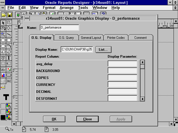Open the Arrange menu
Screen dimensions: 178x133
(x=66, y=8)
